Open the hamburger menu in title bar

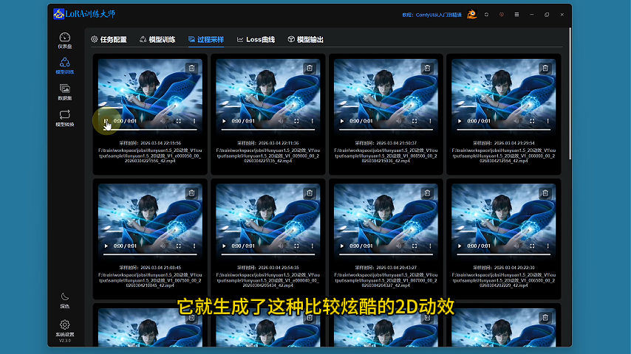pos(516,15)
